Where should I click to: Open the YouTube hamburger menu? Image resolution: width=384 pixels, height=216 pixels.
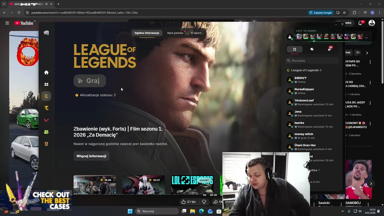pyautogui.click(x=7, y=23)
